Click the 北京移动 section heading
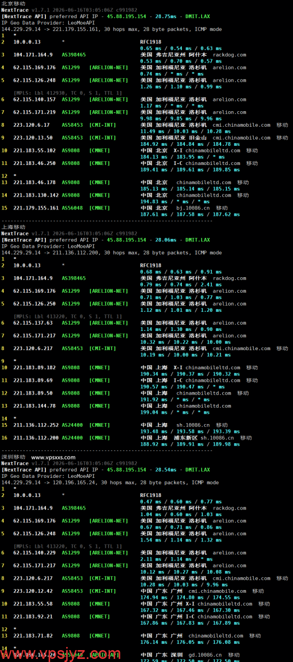293x662 pixels. tap(13, 4)
